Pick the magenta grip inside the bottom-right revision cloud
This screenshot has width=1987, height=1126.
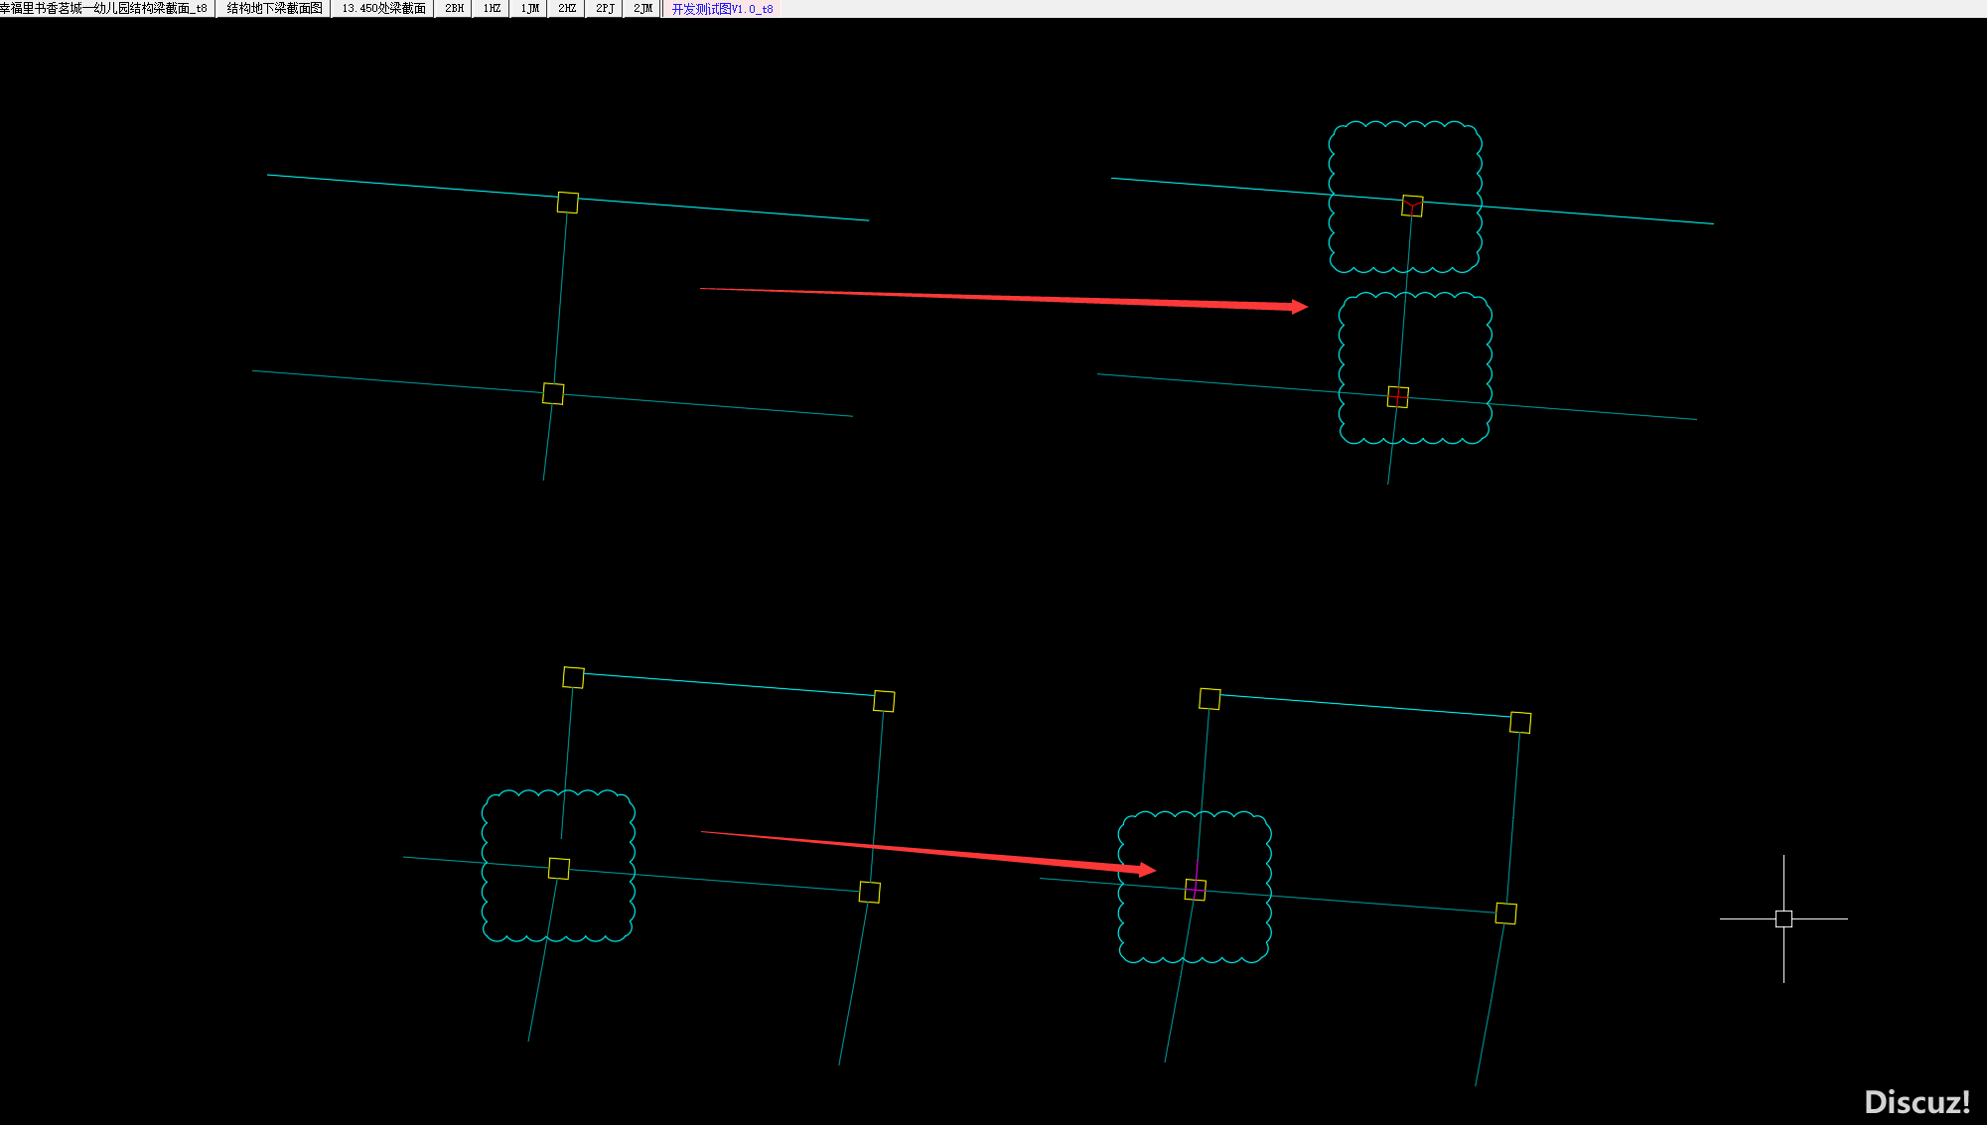(x=1196, y=890)
